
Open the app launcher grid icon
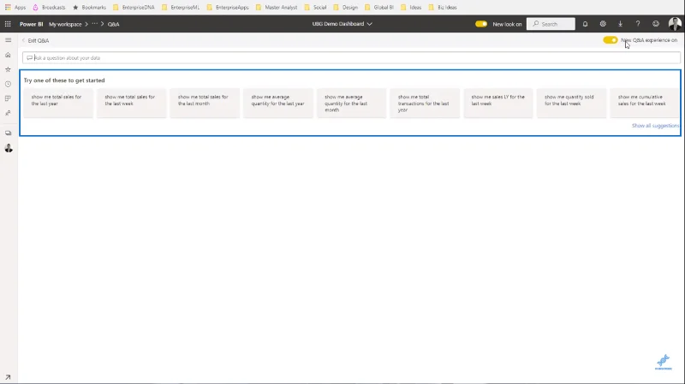(8, 24)
